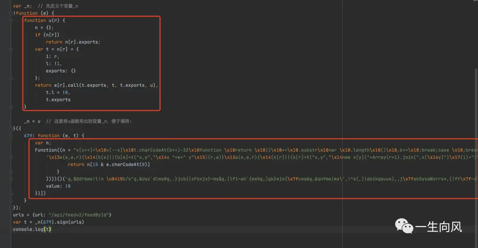478x248 pixels.
Task: Click the standalone 't.exports' line
Action: [58, 100]
